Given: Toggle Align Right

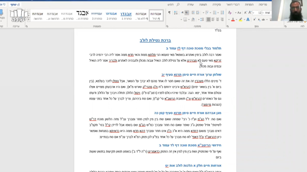Looking at the screenshot, I should (222, 19).
